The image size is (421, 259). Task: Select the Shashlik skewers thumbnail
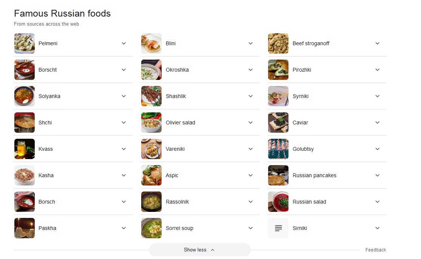151,96
